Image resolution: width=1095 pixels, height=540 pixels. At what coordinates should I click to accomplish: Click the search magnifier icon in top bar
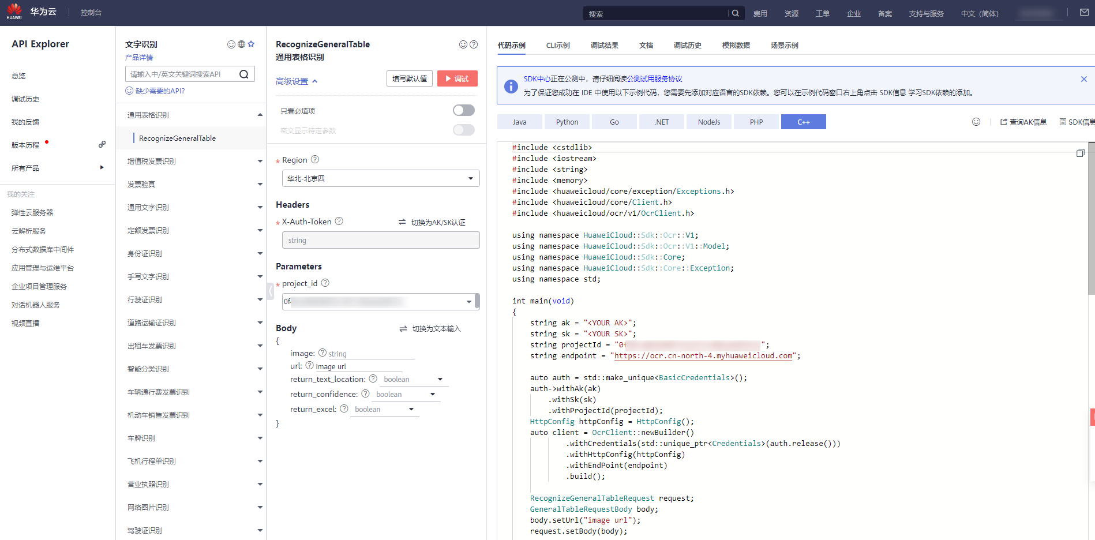pyautogui.click(x=735, y=13)
